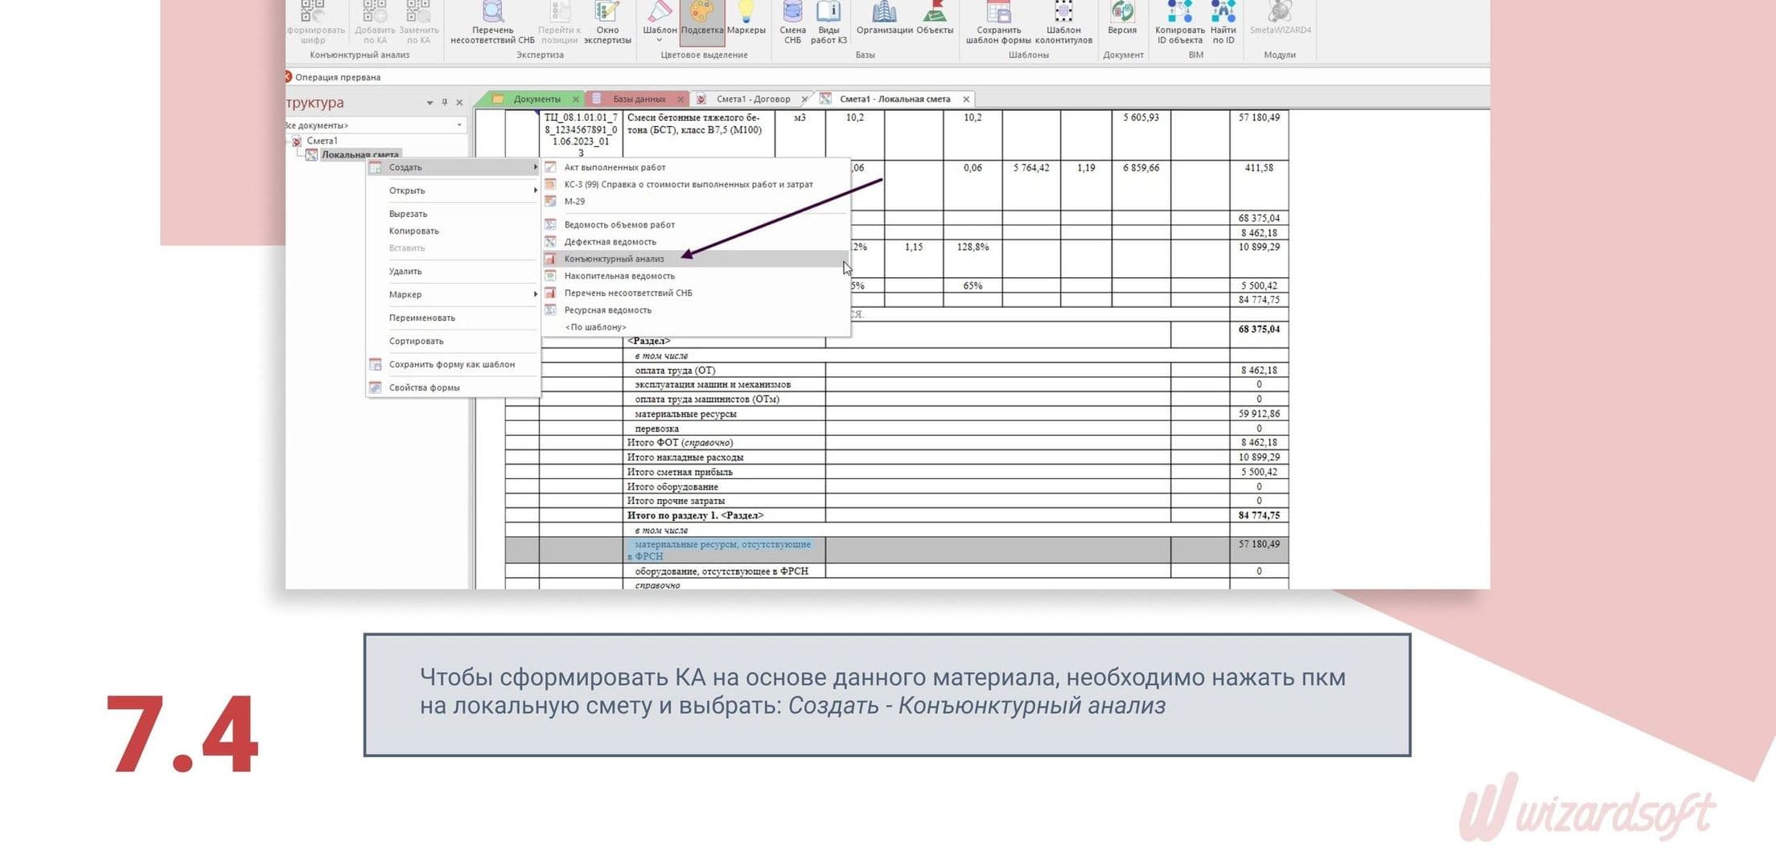Screen dimensions: 1776x852
Task: Open Объекты in ribbon
Action: pos(935,18)
